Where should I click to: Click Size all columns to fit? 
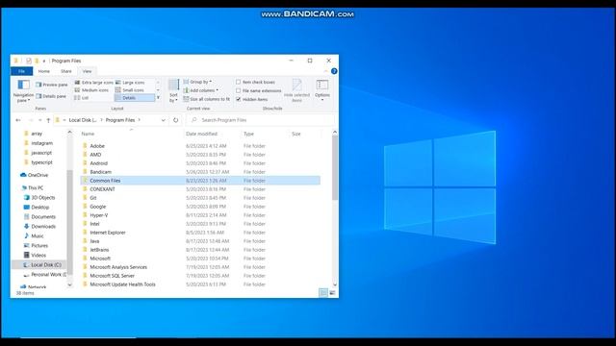click(206, 99)
